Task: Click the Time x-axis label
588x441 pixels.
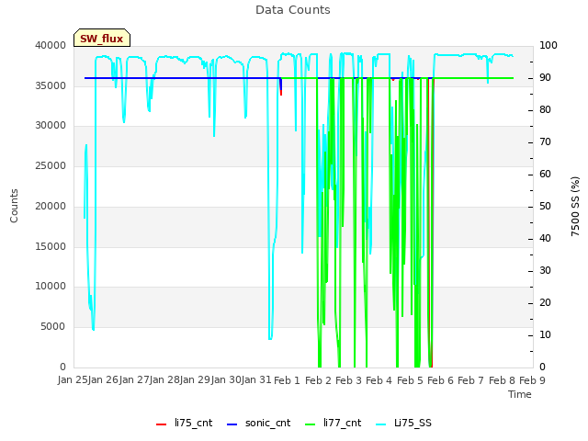Action: point(520,394)
